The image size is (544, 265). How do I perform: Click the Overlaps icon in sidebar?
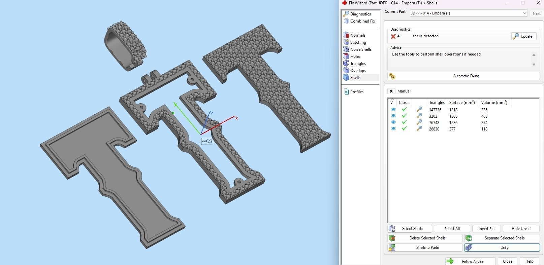click(x=346, y=70)
